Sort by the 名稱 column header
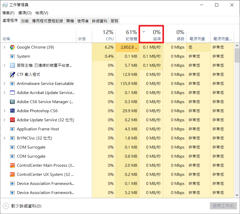240x214 pixels. [38, 36]
